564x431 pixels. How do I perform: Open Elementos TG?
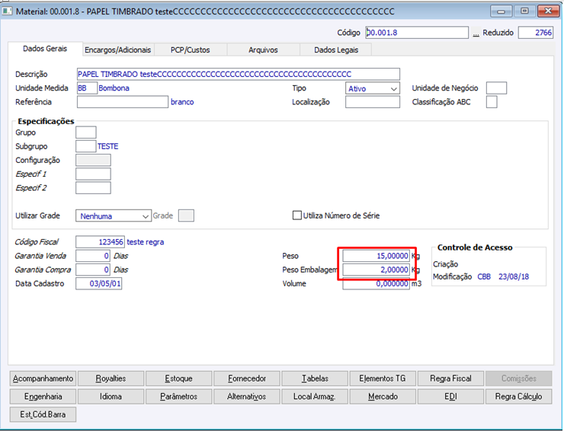pos(383,378)
